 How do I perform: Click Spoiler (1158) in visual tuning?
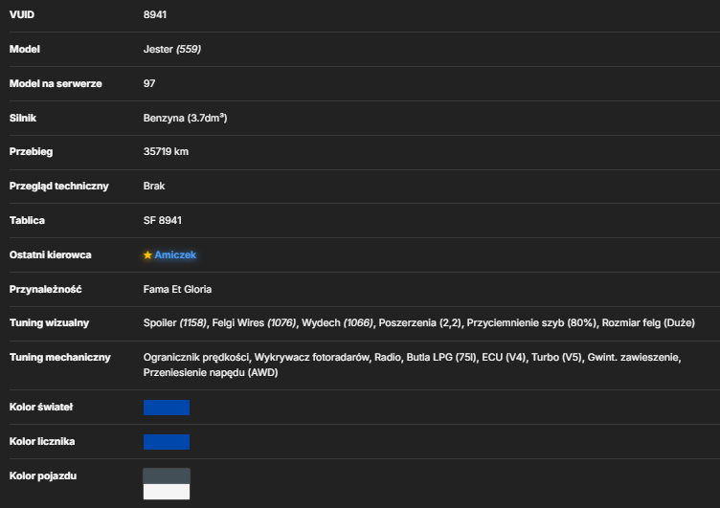click(175, 322)
